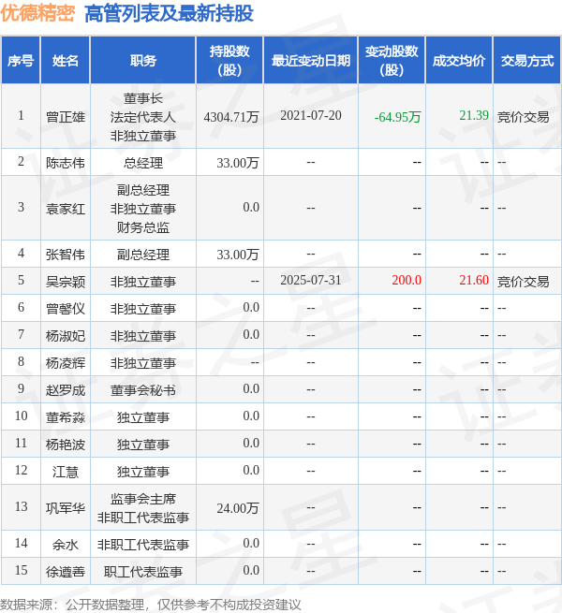Click the 高管列表及最新持股 heading

169,13
